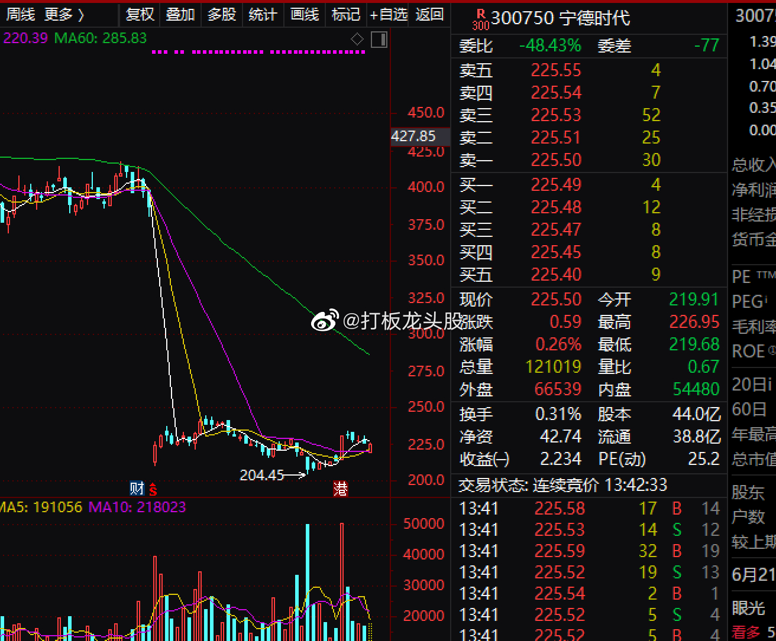The width and height of the screenshot is (776, 641).
Task: Open the 统计 statistics tool
Action: (x=263, y=14)
